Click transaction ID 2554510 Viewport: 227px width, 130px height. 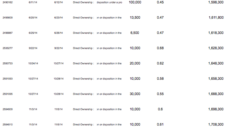coord(7,125)
